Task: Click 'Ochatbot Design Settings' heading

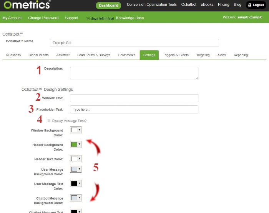Action: click(x=47, y=90)
